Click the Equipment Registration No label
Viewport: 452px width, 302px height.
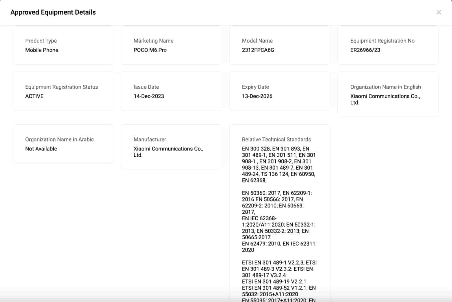point(382,41)
